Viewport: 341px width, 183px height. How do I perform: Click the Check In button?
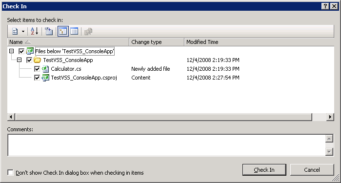pos(264,170)
